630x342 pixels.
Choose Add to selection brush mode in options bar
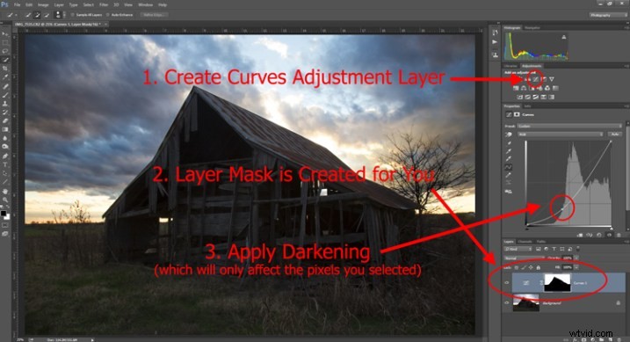tap(37, 15)
